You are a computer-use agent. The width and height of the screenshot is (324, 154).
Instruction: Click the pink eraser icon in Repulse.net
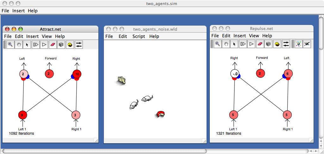click(260, 44)
